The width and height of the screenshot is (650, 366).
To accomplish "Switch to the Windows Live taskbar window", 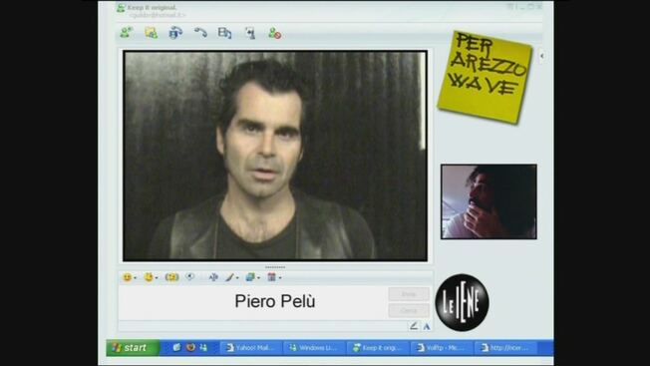I will [x=314, y=348].
